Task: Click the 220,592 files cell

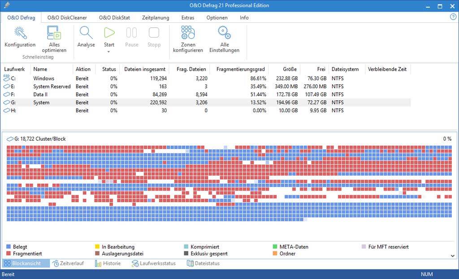Action: click(158, 102)
